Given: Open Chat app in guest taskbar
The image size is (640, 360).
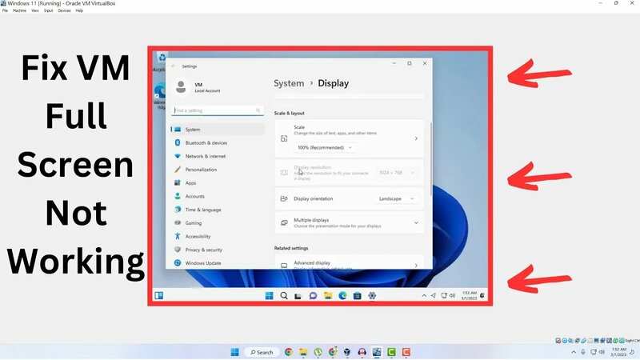Looking at the screenshot, I should coord(313,295).
